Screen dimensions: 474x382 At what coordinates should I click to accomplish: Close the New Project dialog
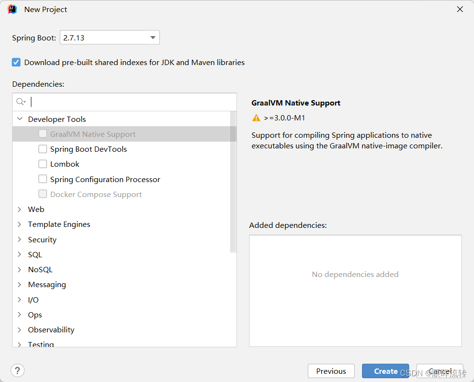coord(460,9)
